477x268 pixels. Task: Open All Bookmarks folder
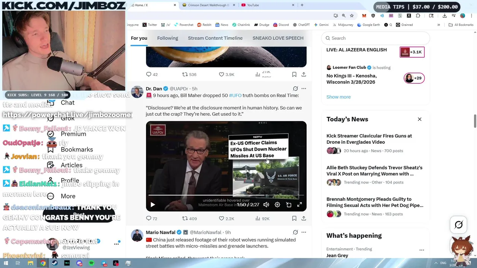tap(461, 25)
